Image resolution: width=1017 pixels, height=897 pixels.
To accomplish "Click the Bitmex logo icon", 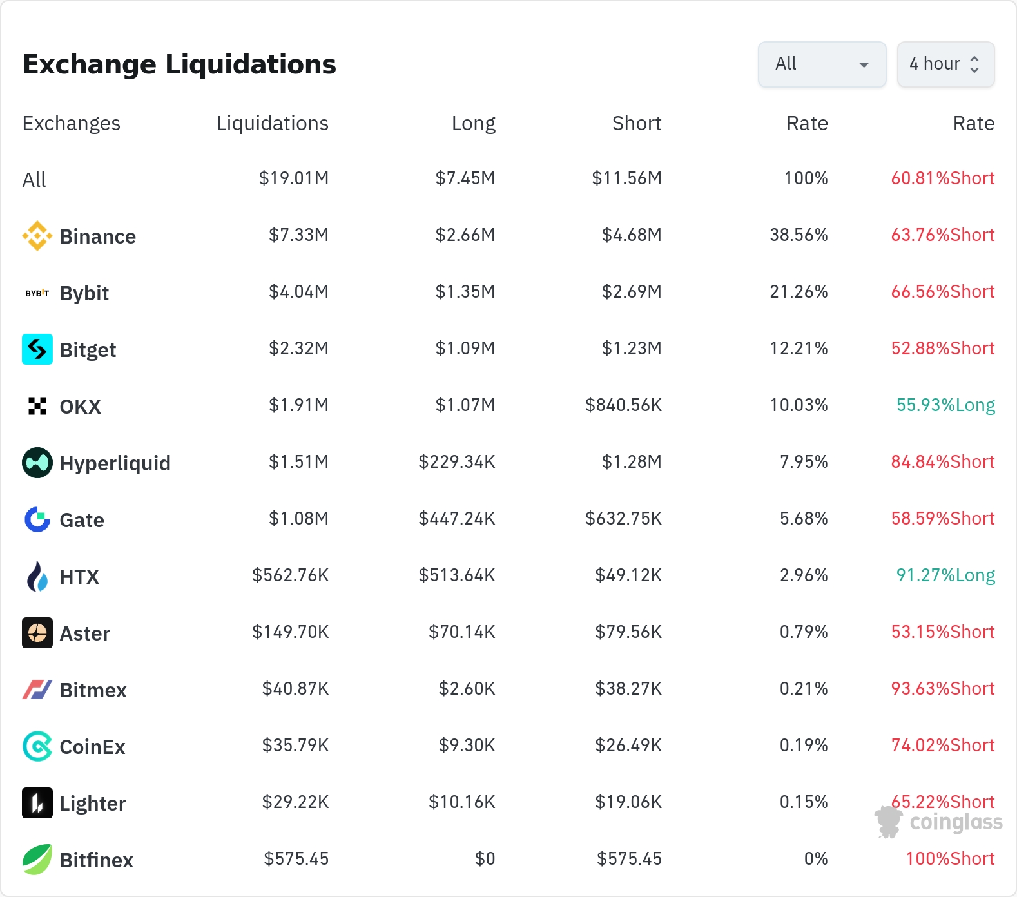I will (37, 690).
